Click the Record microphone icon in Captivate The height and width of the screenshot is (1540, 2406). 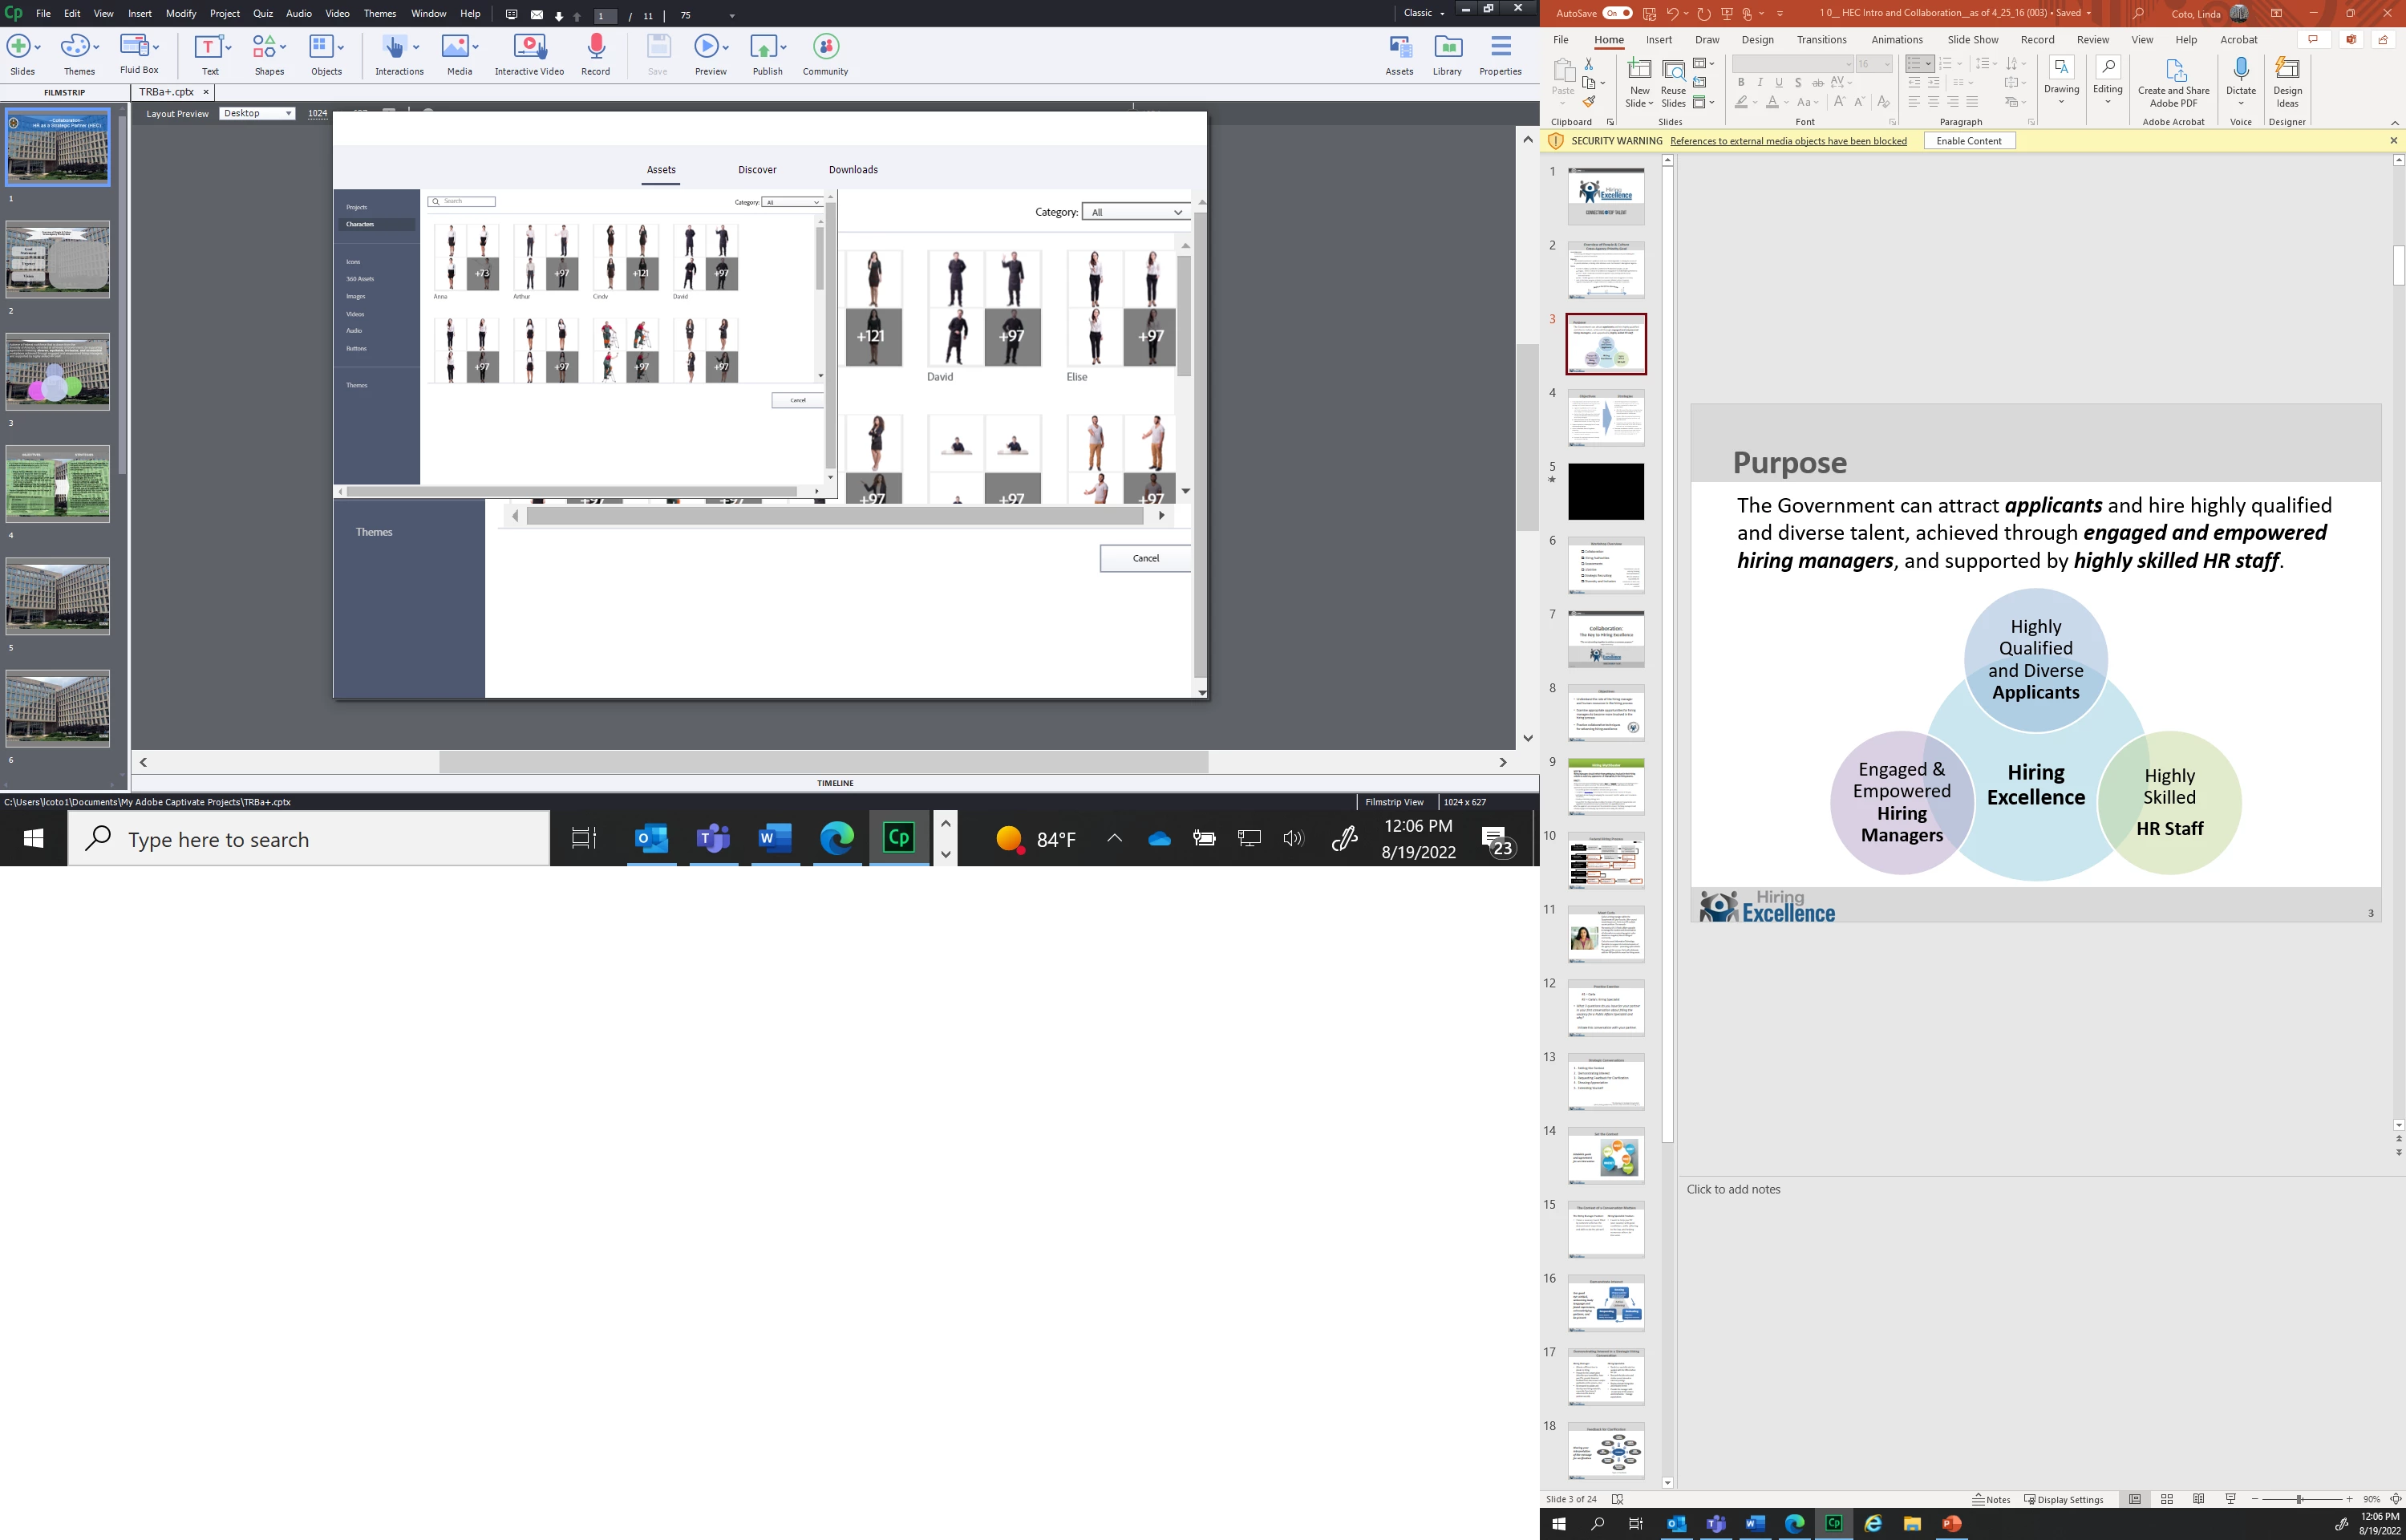[596, 47]
